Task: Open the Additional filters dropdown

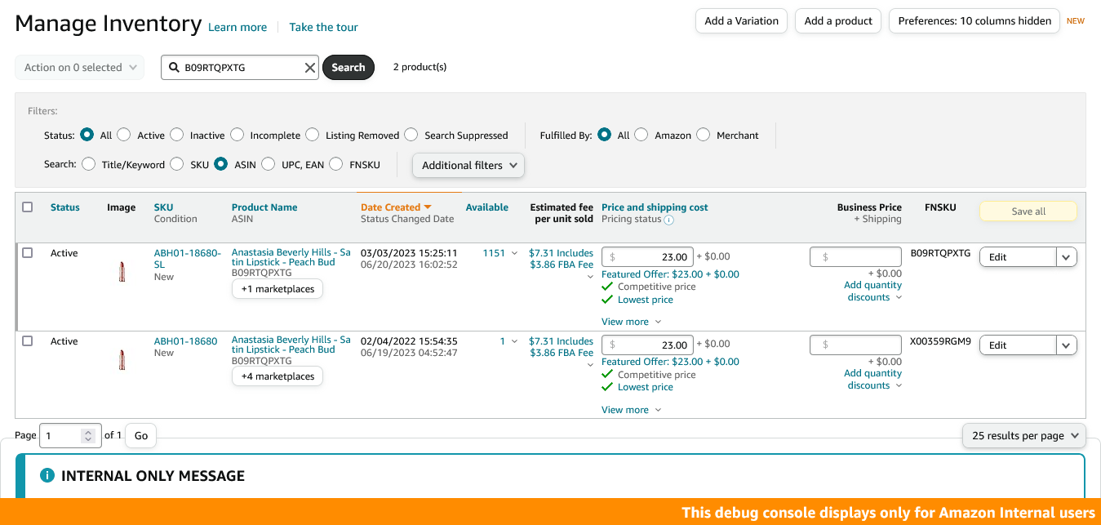Action: [468, 165]
